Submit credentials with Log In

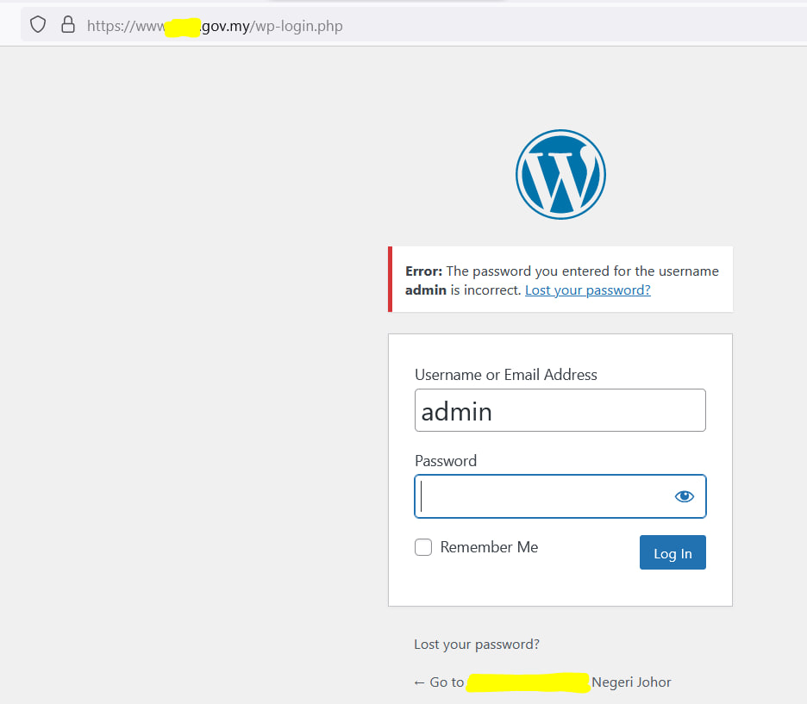[x=672, y=552]
